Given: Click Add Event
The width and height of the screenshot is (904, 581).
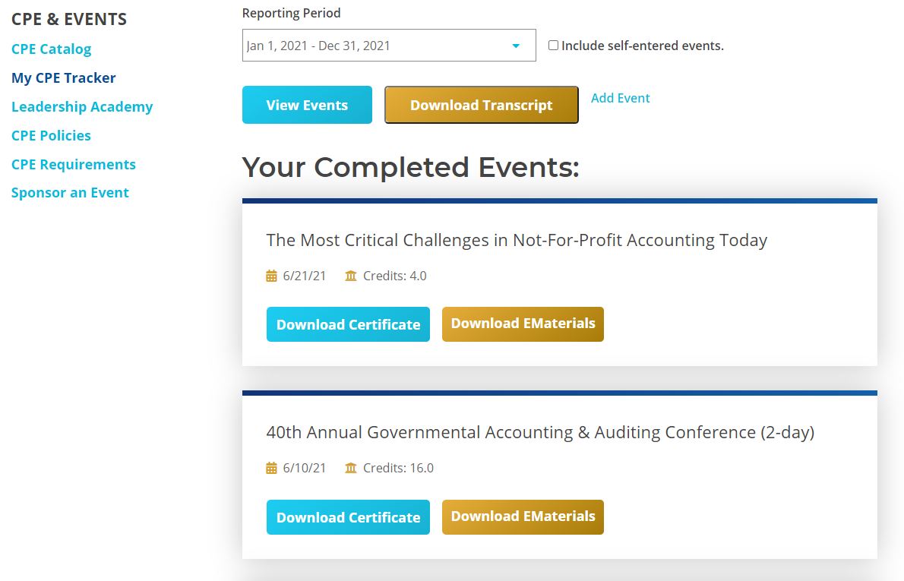Looking at the screenshot, I should pyautogui.click(x=621, y=98).
